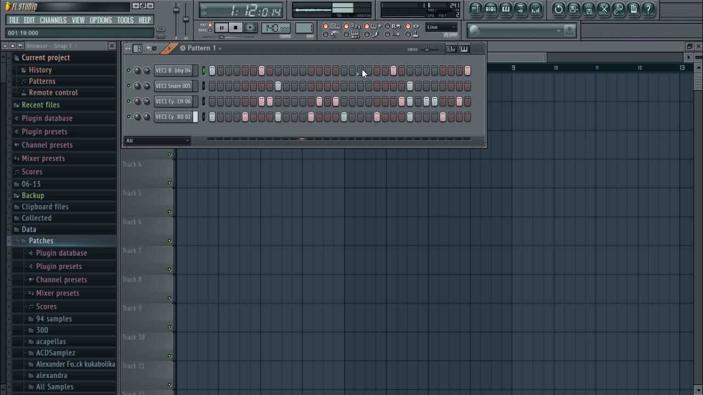This screenshot has width=703, height=395.
Task: Mute the VEC1 B..bby 04 channel
Action: [129, 70]
